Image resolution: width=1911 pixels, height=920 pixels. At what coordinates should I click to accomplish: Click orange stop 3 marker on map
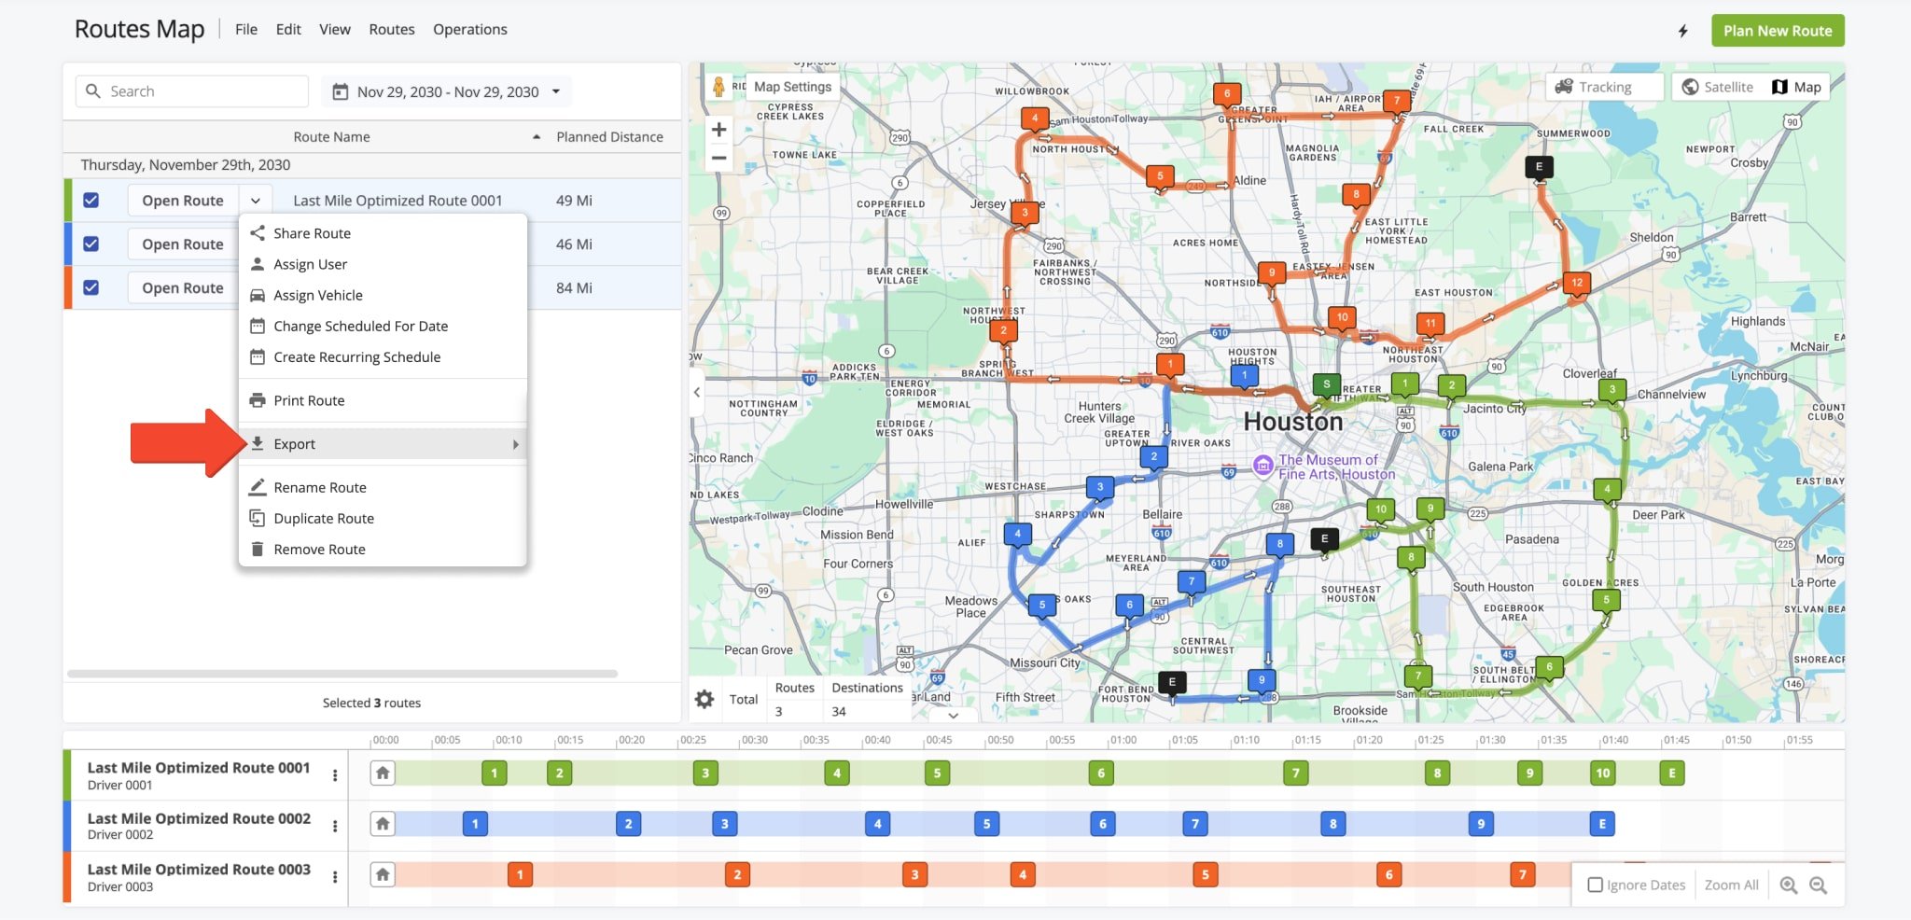[1025, 213]
